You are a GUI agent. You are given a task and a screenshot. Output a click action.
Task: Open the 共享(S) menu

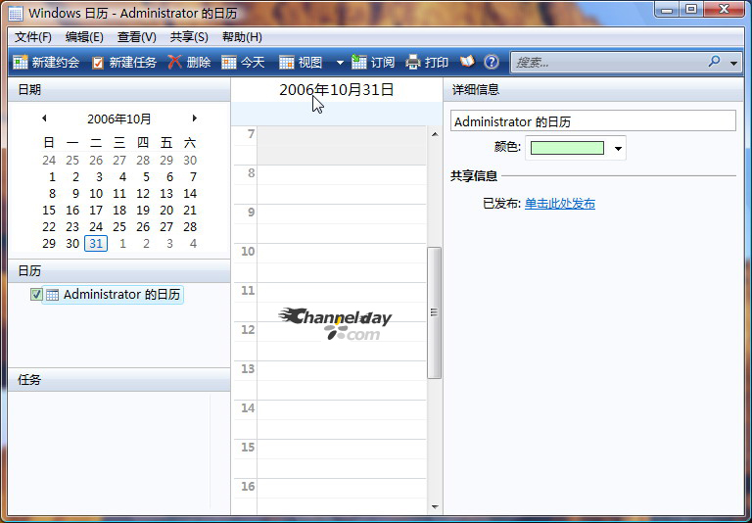tap(189, 37)
